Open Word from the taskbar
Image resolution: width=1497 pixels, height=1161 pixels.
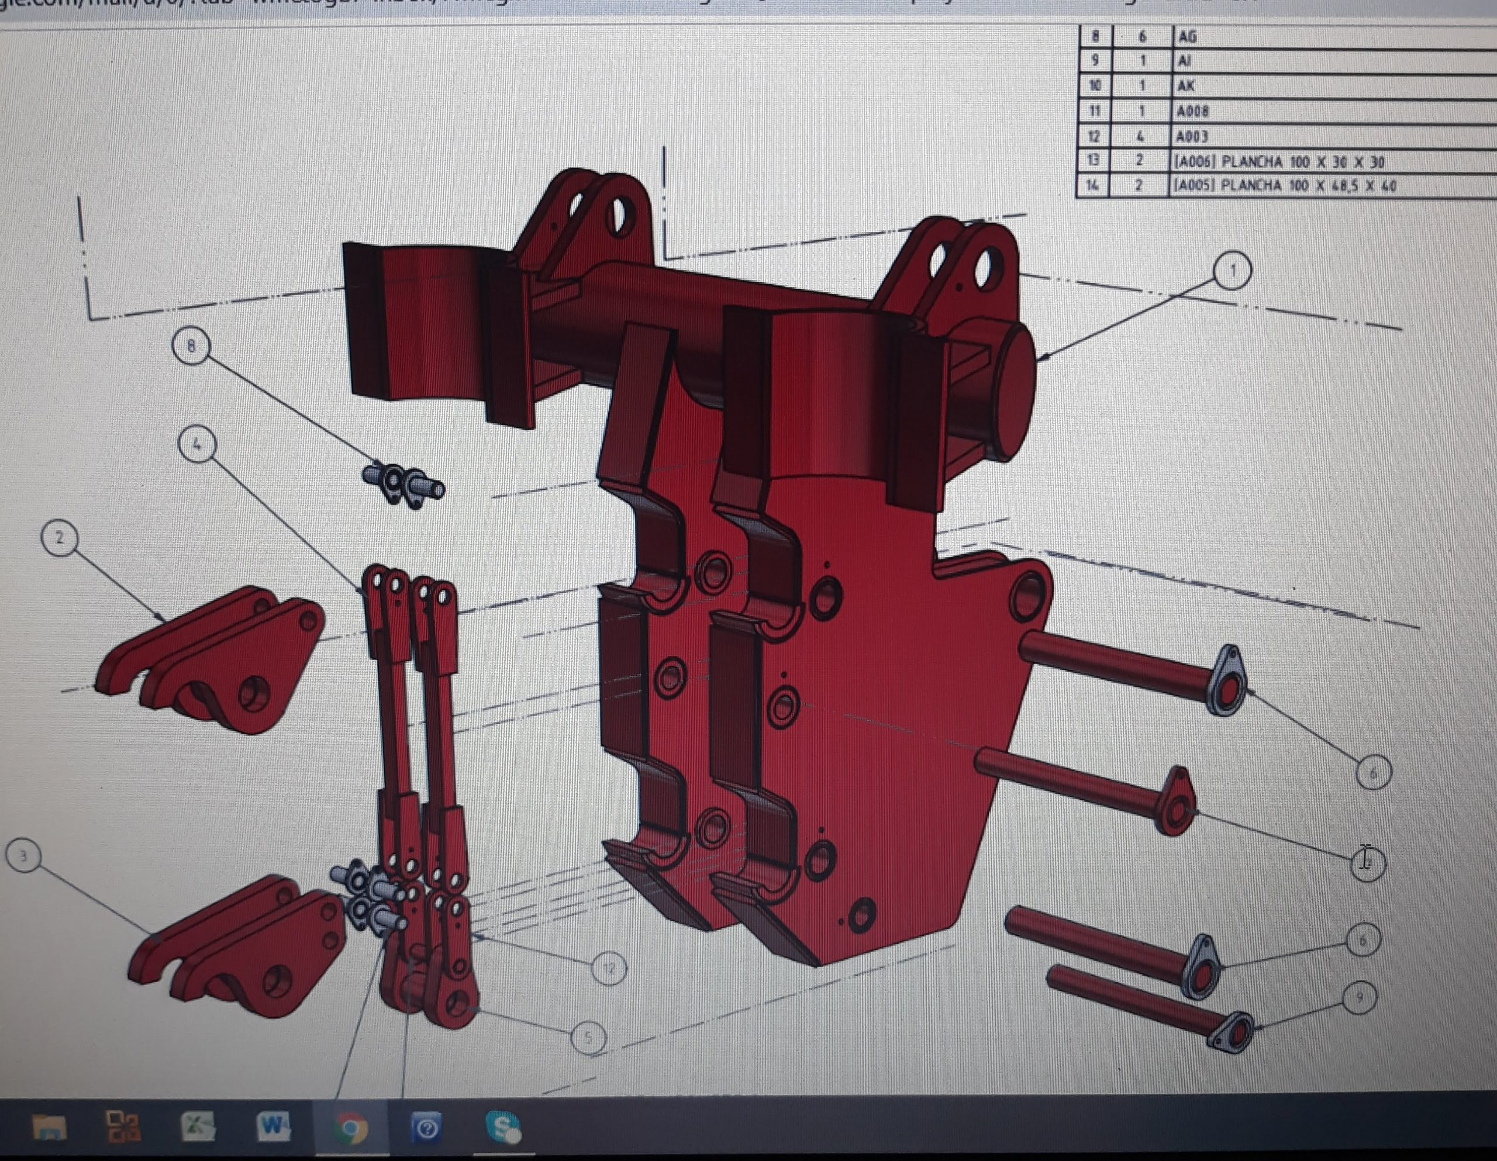click(x=273, y=1127)
